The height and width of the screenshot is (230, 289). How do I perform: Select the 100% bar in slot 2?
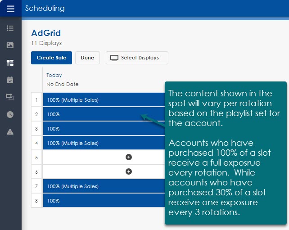[104, 114]
